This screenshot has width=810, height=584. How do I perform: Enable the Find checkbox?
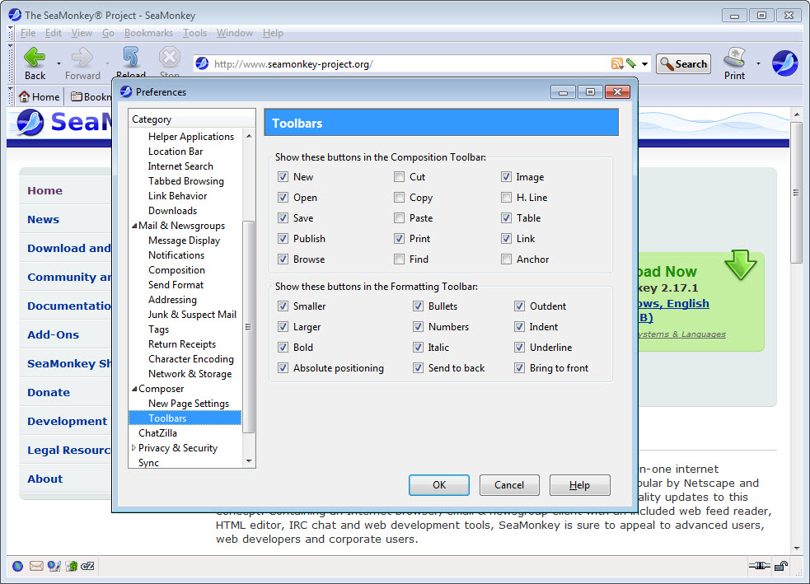pos(399,259)
